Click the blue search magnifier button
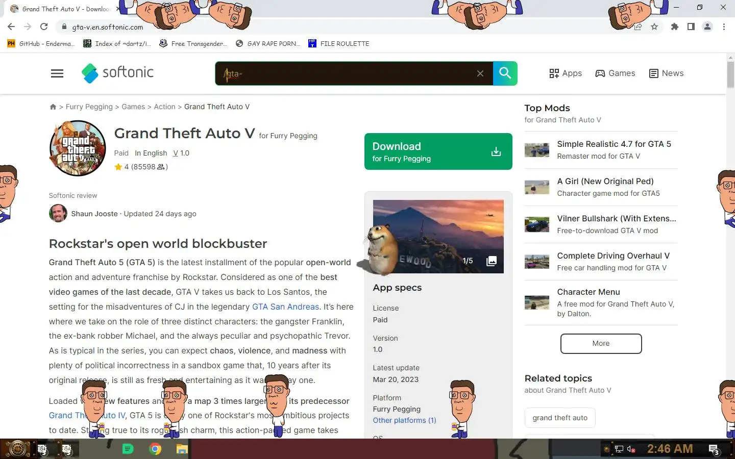Screen dimensions: 735x459 pos(505,73)
